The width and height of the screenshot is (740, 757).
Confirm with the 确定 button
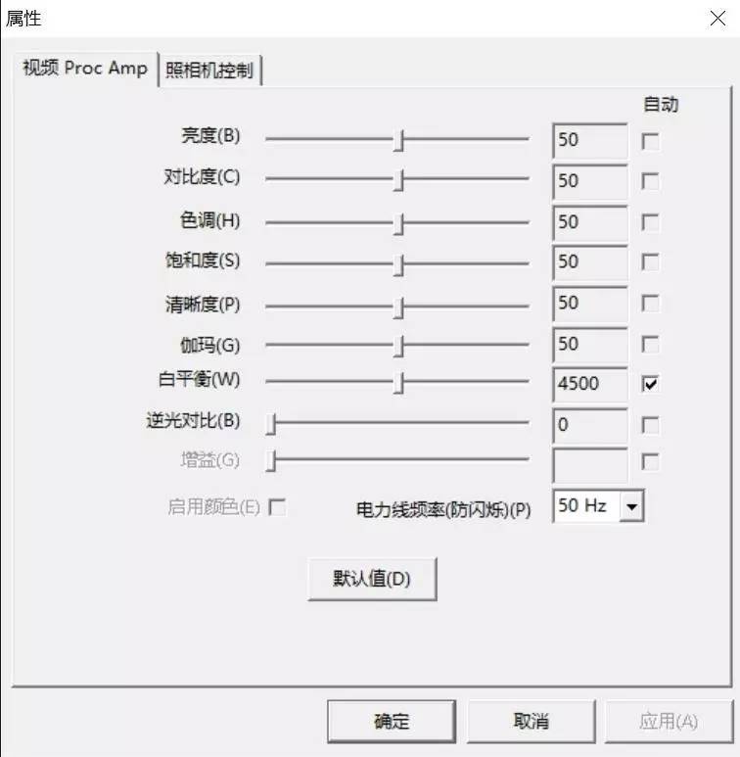[x=392, y=722]
